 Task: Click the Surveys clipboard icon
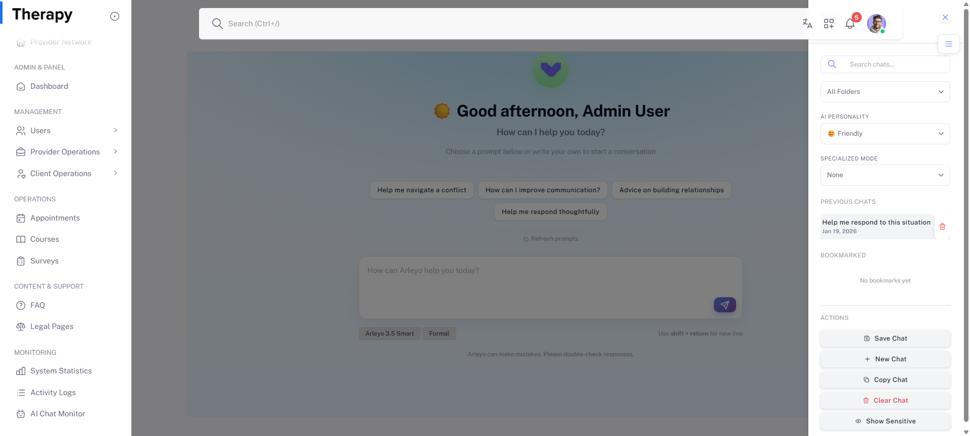point(21,261)
